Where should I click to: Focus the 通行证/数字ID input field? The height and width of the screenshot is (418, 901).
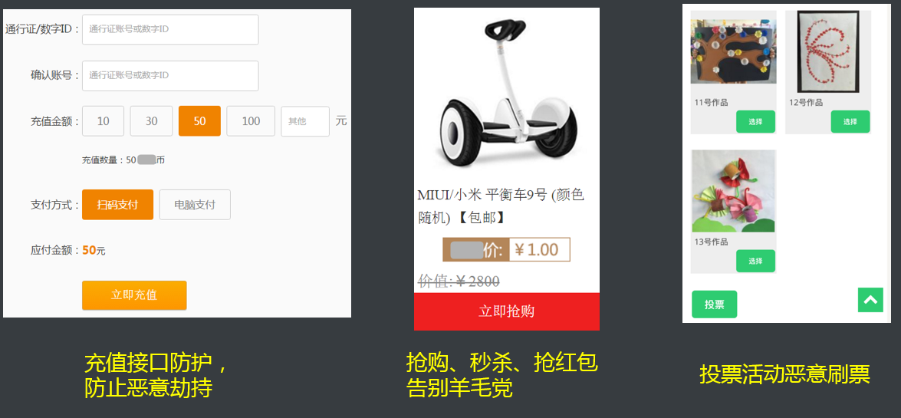pos(170,30)
